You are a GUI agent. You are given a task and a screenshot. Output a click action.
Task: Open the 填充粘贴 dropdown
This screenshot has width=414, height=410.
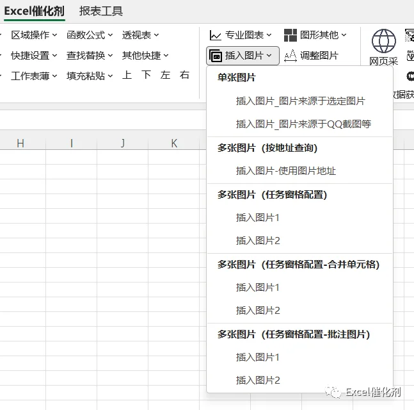click(90, 76)
